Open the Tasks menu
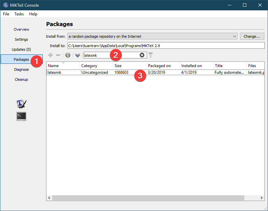Viewport: 268px width, 211px height. click(19, 14)
